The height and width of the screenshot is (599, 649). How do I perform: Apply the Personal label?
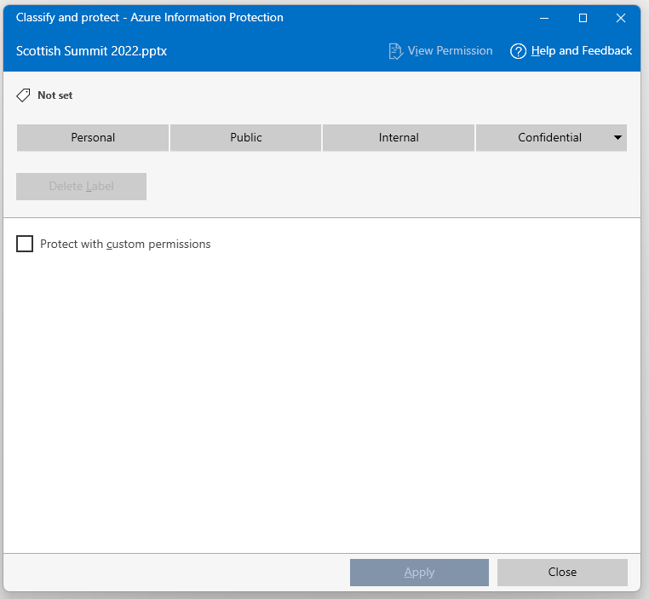point(93,137)
